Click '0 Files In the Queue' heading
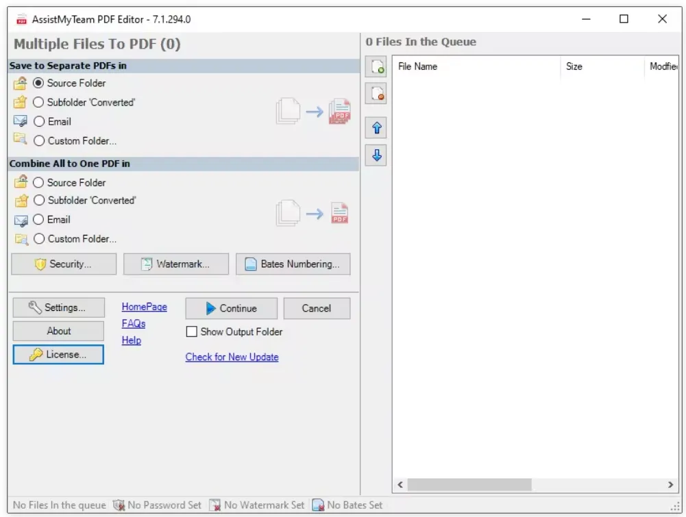 click(421, 42)
